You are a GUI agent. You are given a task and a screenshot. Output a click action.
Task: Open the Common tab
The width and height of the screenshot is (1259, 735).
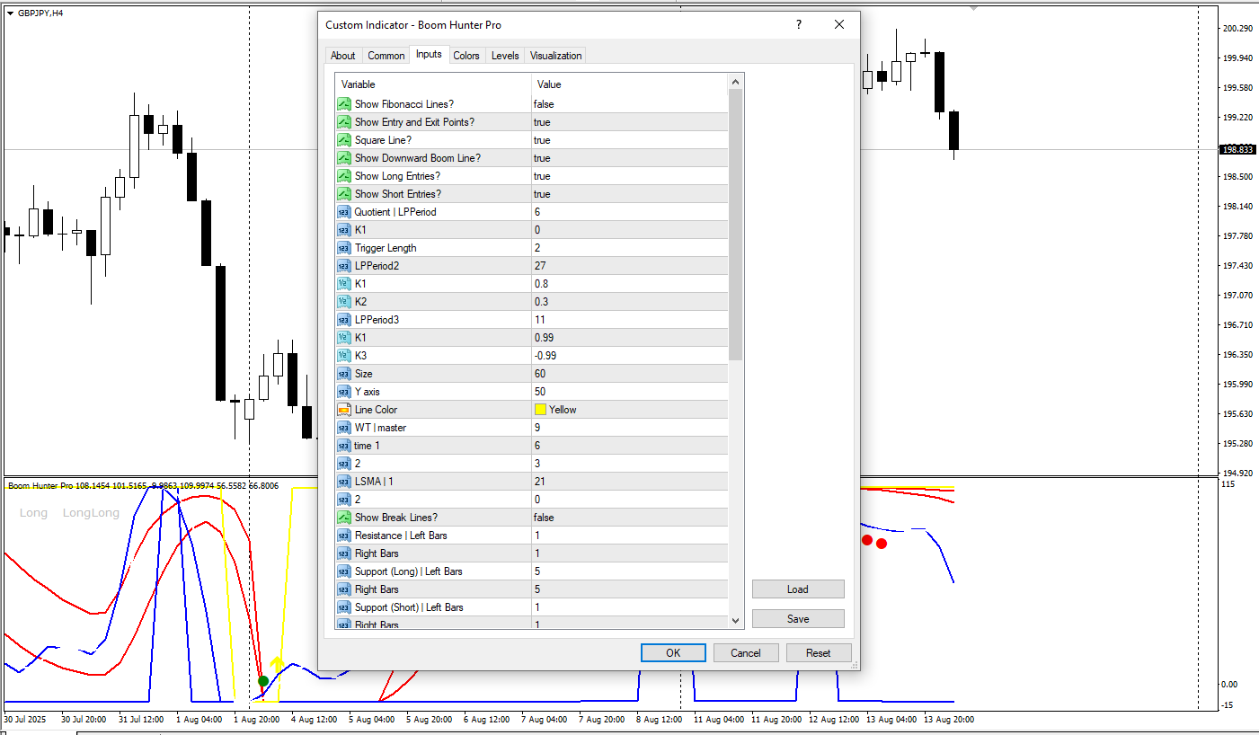(x=386, y=56)
